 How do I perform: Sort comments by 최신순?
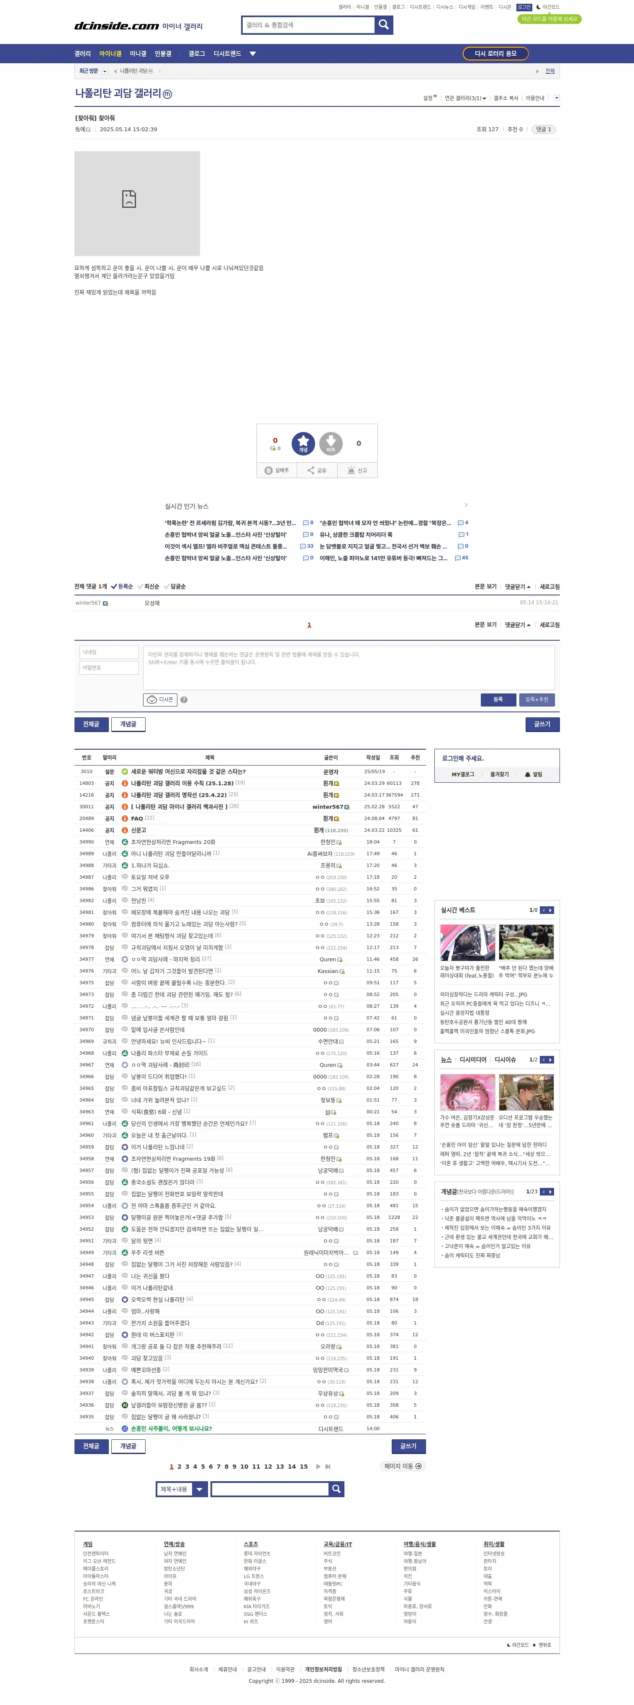point(148,587)
